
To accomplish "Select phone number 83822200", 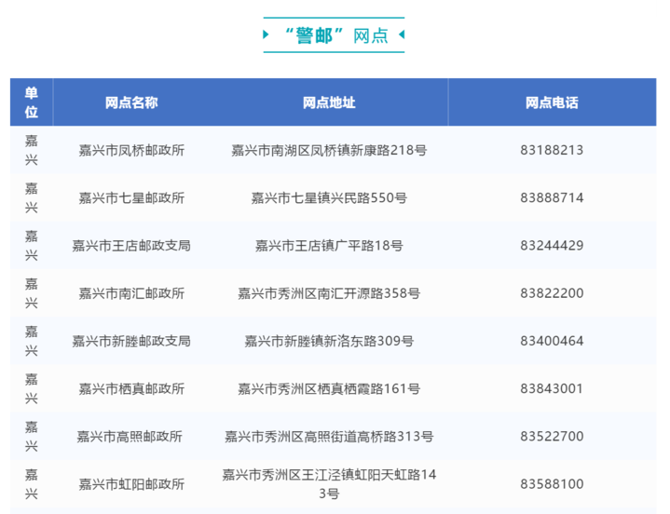I will [x=552, y=293].
